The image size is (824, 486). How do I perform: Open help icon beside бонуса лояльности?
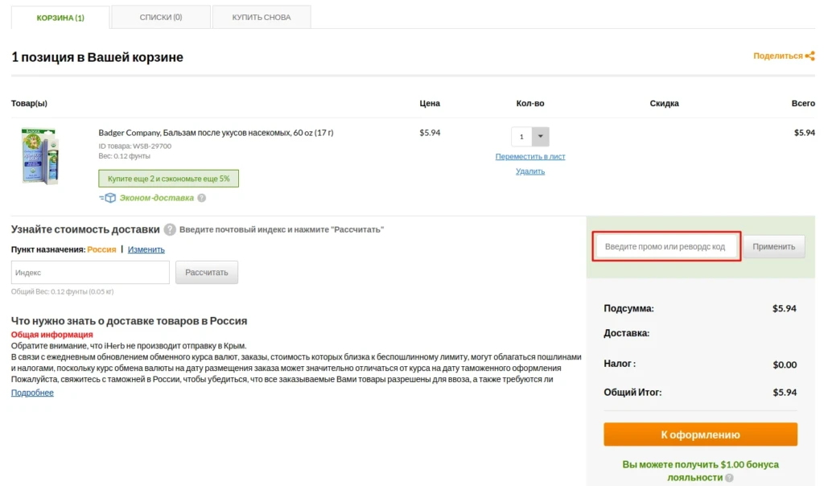tap(729, 478)
